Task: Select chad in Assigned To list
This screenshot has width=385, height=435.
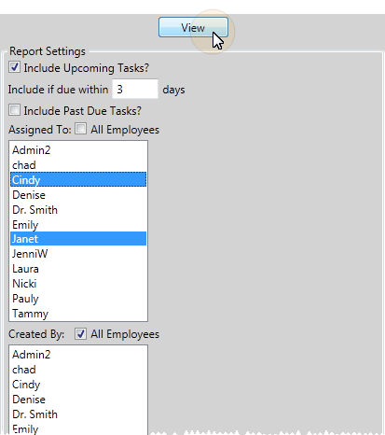Action: click(x=78, y=165)
